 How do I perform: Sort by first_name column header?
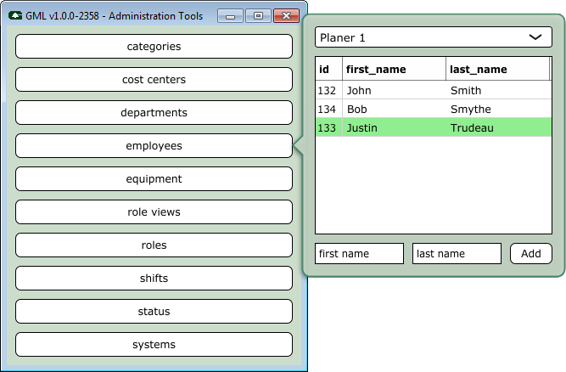(394, 70)
